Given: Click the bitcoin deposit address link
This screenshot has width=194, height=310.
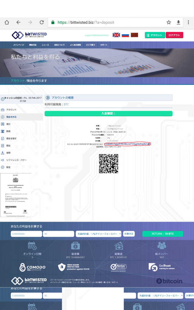Looking at the screenshot, I should (128, 144).
